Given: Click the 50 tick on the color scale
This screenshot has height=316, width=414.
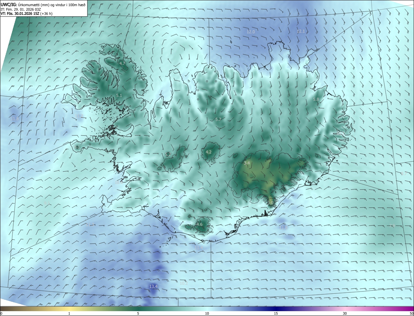Looking at the screenshot, I should [411, 313].
